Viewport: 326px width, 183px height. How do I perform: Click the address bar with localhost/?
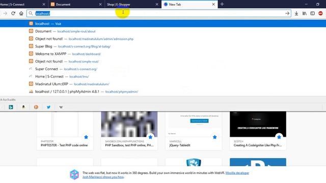(159, 14)
